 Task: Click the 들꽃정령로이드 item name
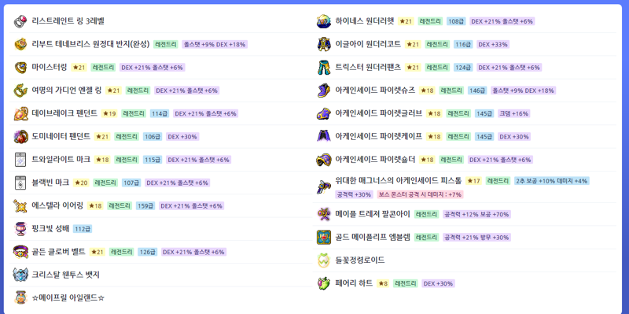click(360, 260)
